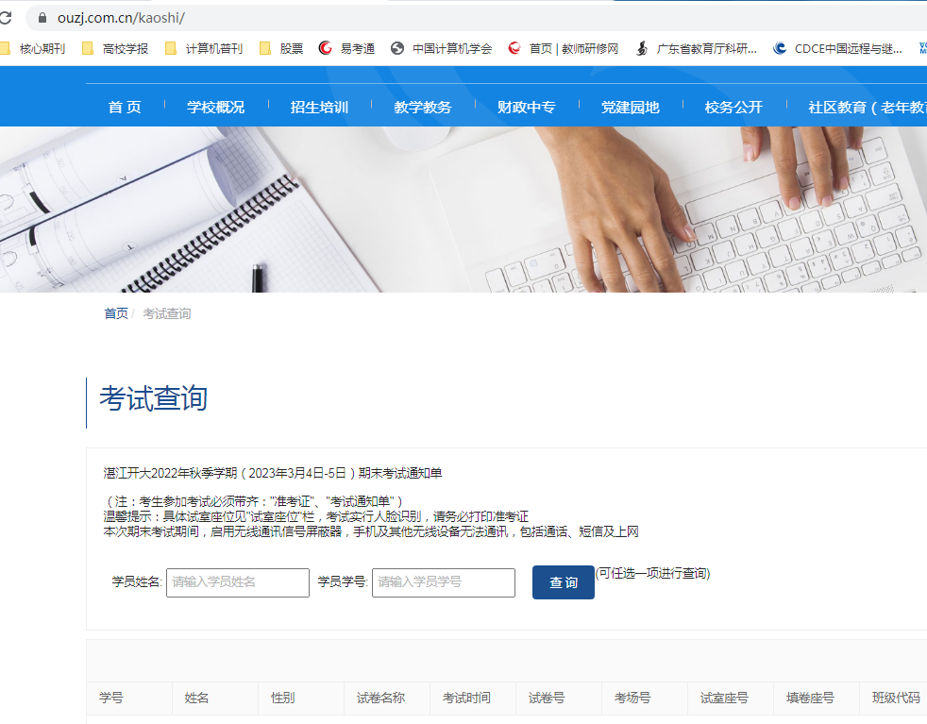The width and height of the screenshot is (927, 724).
Task: Click the 首页 breadcrumb link
Action: (116, 313)
